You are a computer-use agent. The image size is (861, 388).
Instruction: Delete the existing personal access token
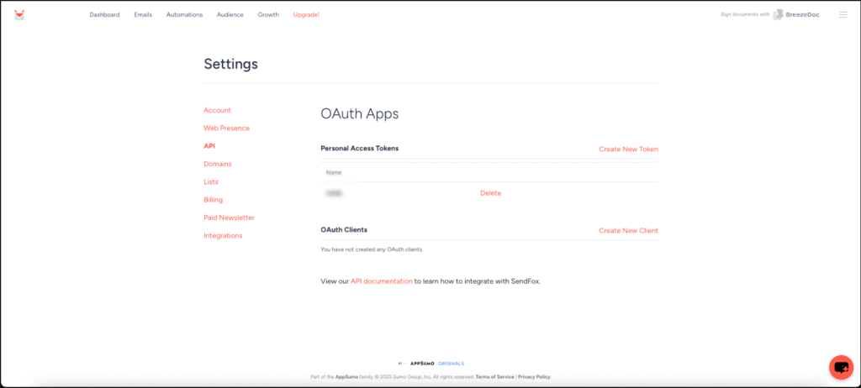click(490, 193)
